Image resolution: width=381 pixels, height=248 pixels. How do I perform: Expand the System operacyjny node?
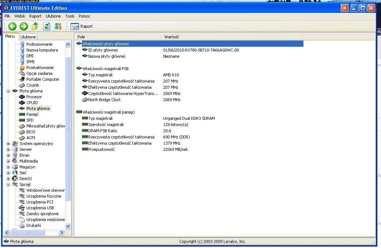coord(8,144)
